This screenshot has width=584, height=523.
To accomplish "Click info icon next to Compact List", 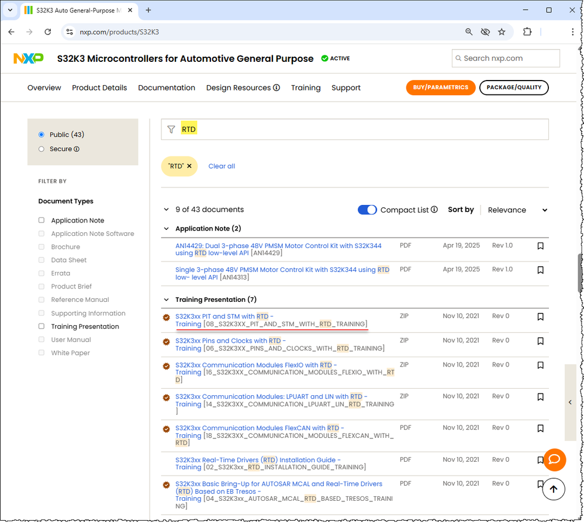I will 434,210.
